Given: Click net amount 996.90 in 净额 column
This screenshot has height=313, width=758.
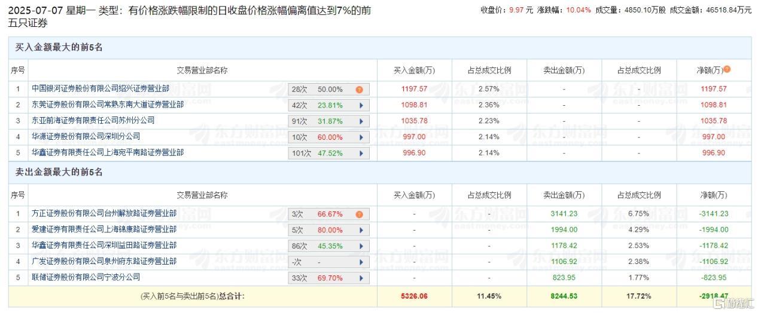Looking at the screenshot, I should (713, 153).
